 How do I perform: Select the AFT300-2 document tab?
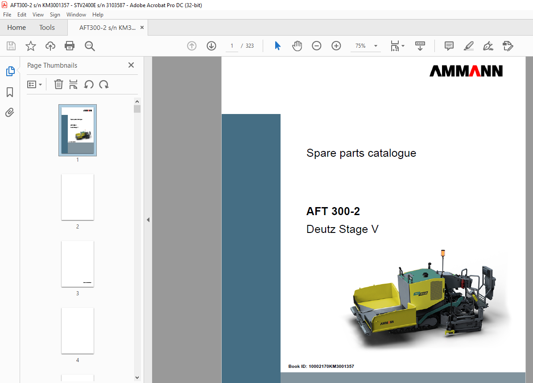pyautogui.click(x=107, y=28)
